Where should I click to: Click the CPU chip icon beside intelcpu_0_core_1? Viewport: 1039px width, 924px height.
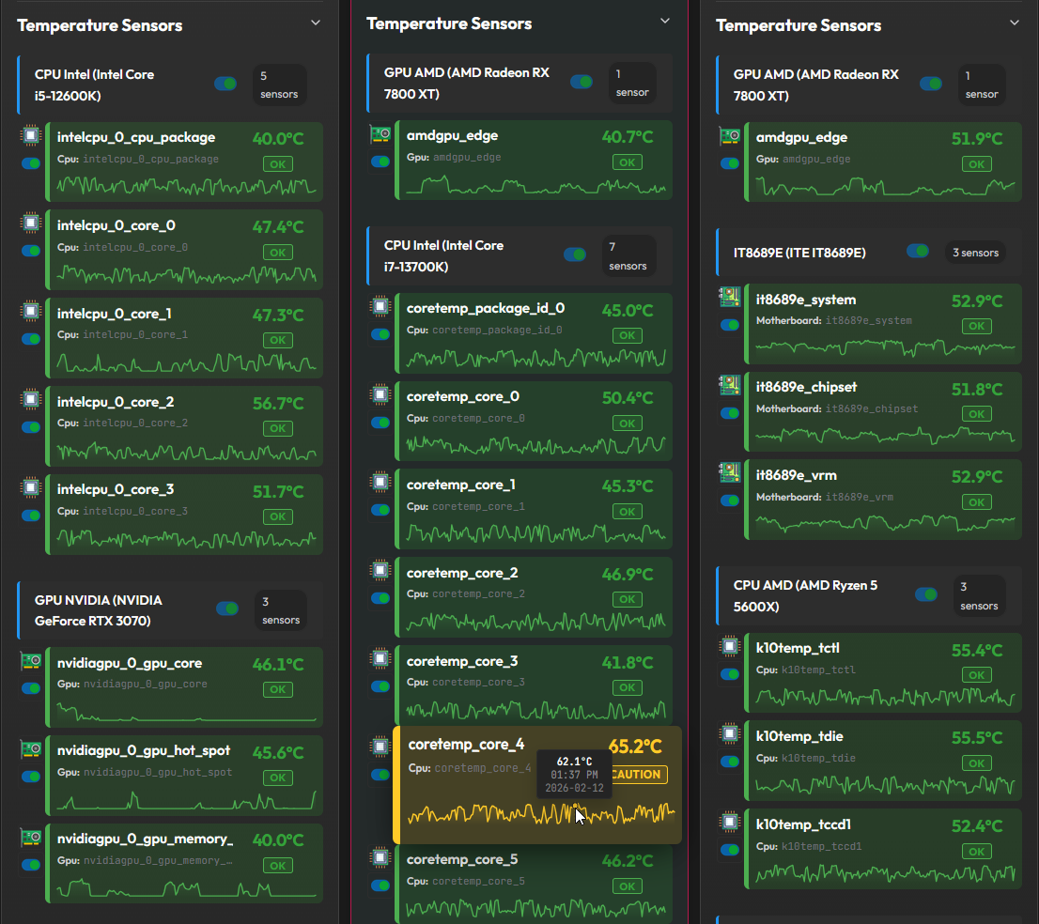(31, 312)
